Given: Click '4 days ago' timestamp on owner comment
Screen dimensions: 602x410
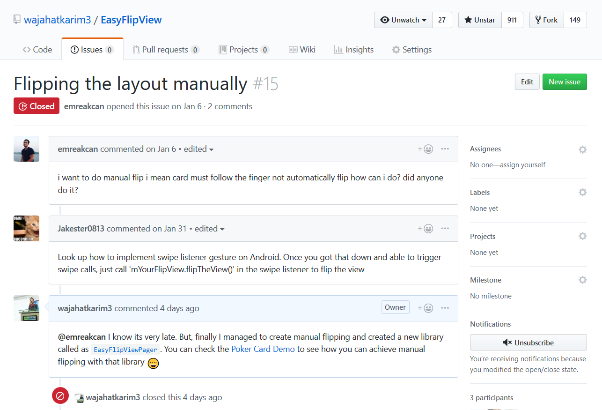Looking at the screenshot, I should tap(180, 308).
